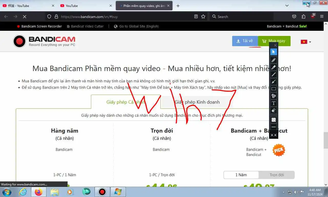Click the uBlock Origin extension icon
Screen dimensions: 328x197
313,16
